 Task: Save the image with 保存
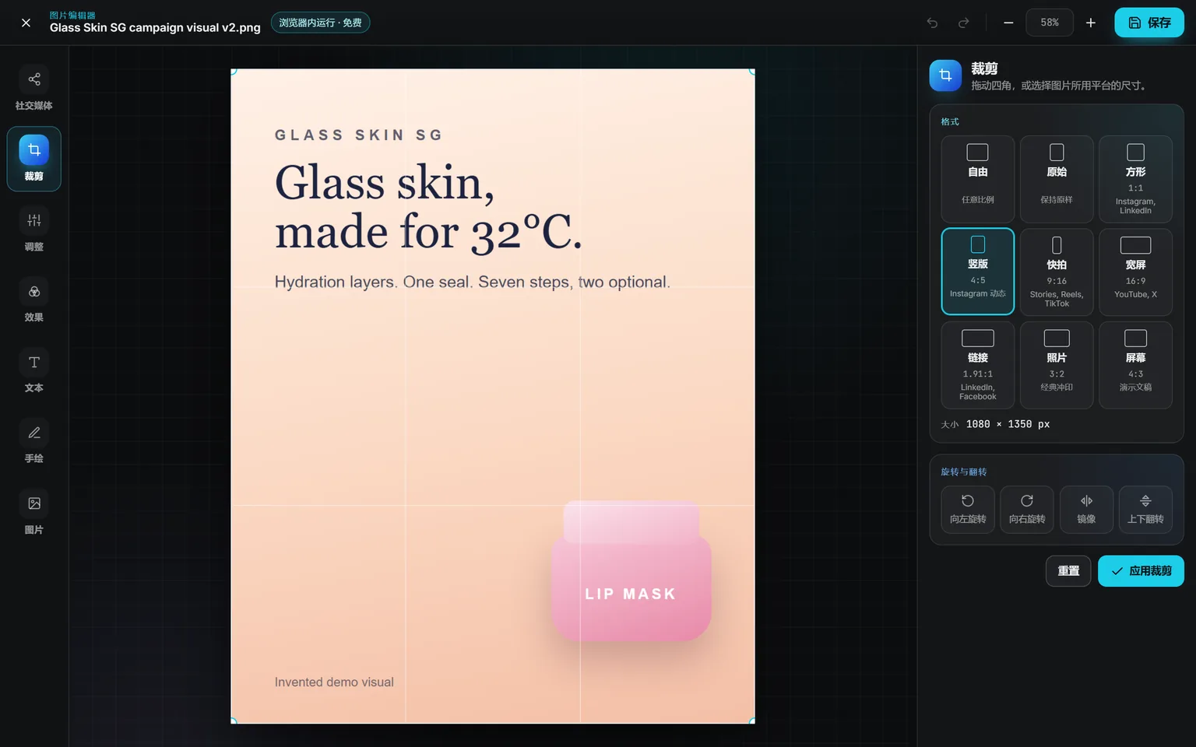[x=1149, y=23]
